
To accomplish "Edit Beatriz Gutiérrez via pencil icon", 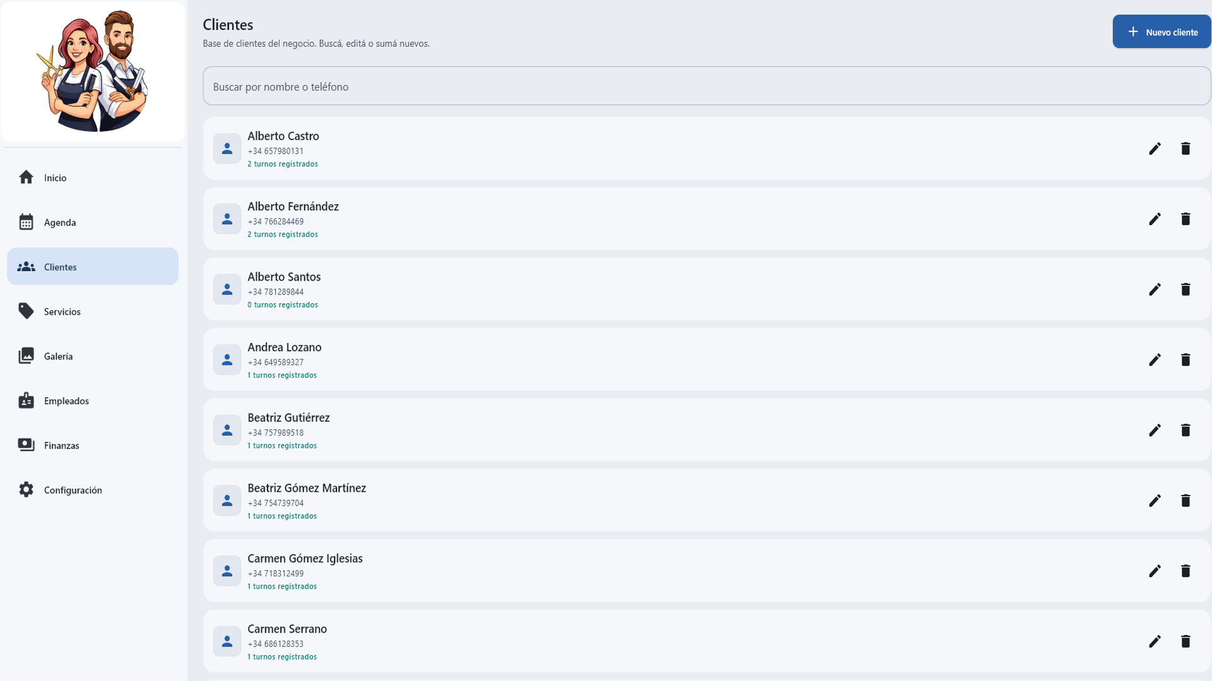I will click(x=1155, y=430).
